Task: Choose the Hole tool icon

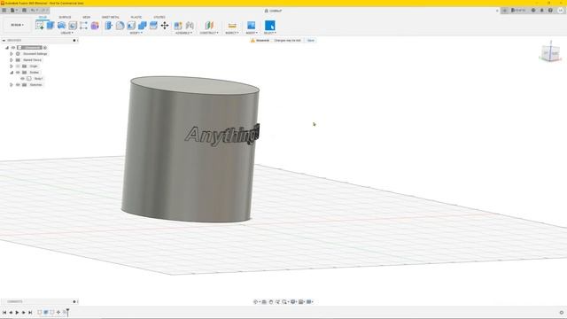Action: point(73,26)
